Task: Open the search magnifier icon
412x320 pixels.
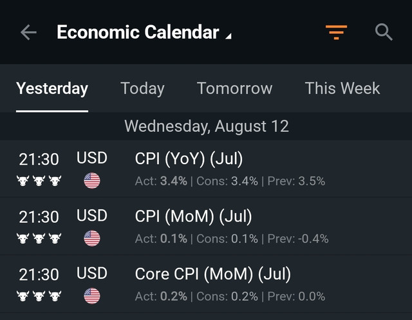Action: [x=384, y=32]
